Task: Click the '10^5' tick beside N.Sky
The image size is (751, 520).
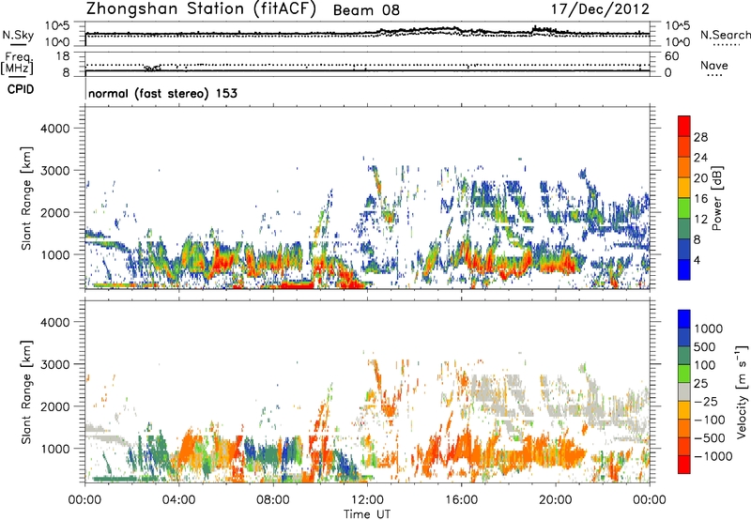Action: [x=57, y=26]
